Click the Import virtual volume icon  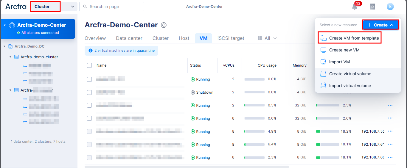(323, 86)
